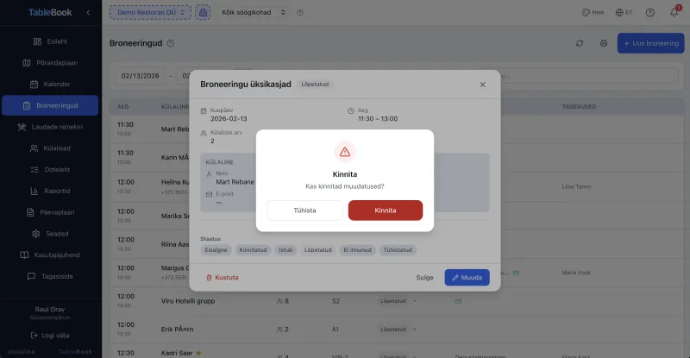Click the notifications bell icon
The height and width of the screenshot is (358, 690).
coord(674,13)
